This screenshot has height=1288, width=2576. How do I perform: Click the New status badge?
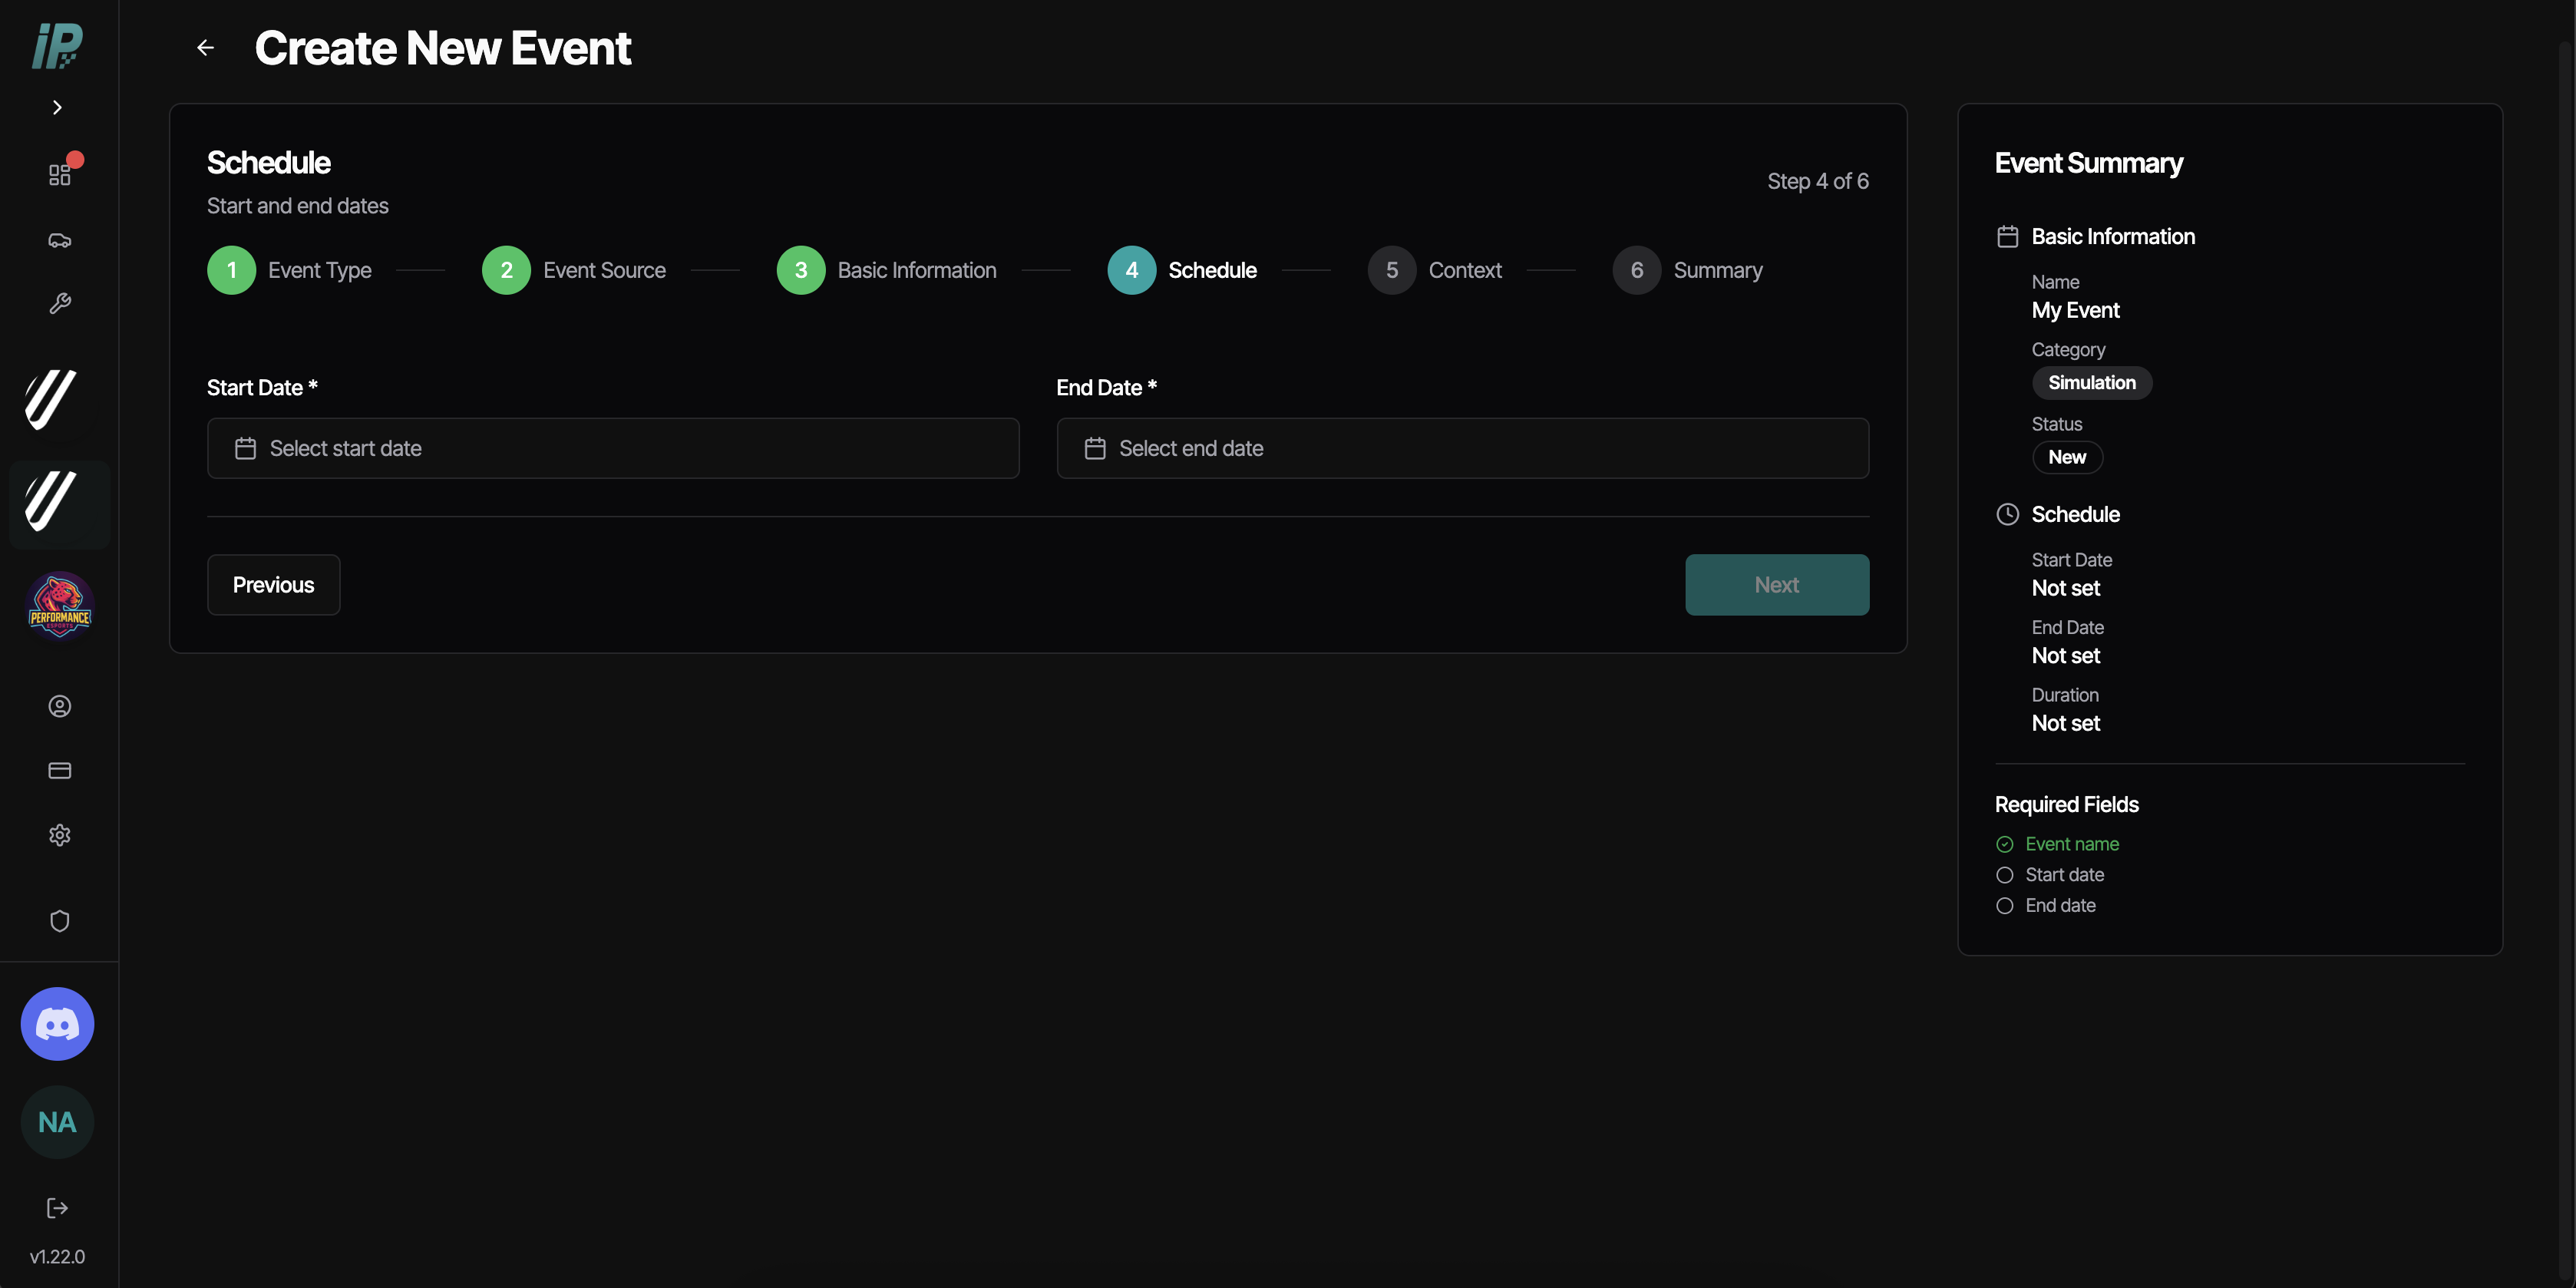[x=2067, y=457]
